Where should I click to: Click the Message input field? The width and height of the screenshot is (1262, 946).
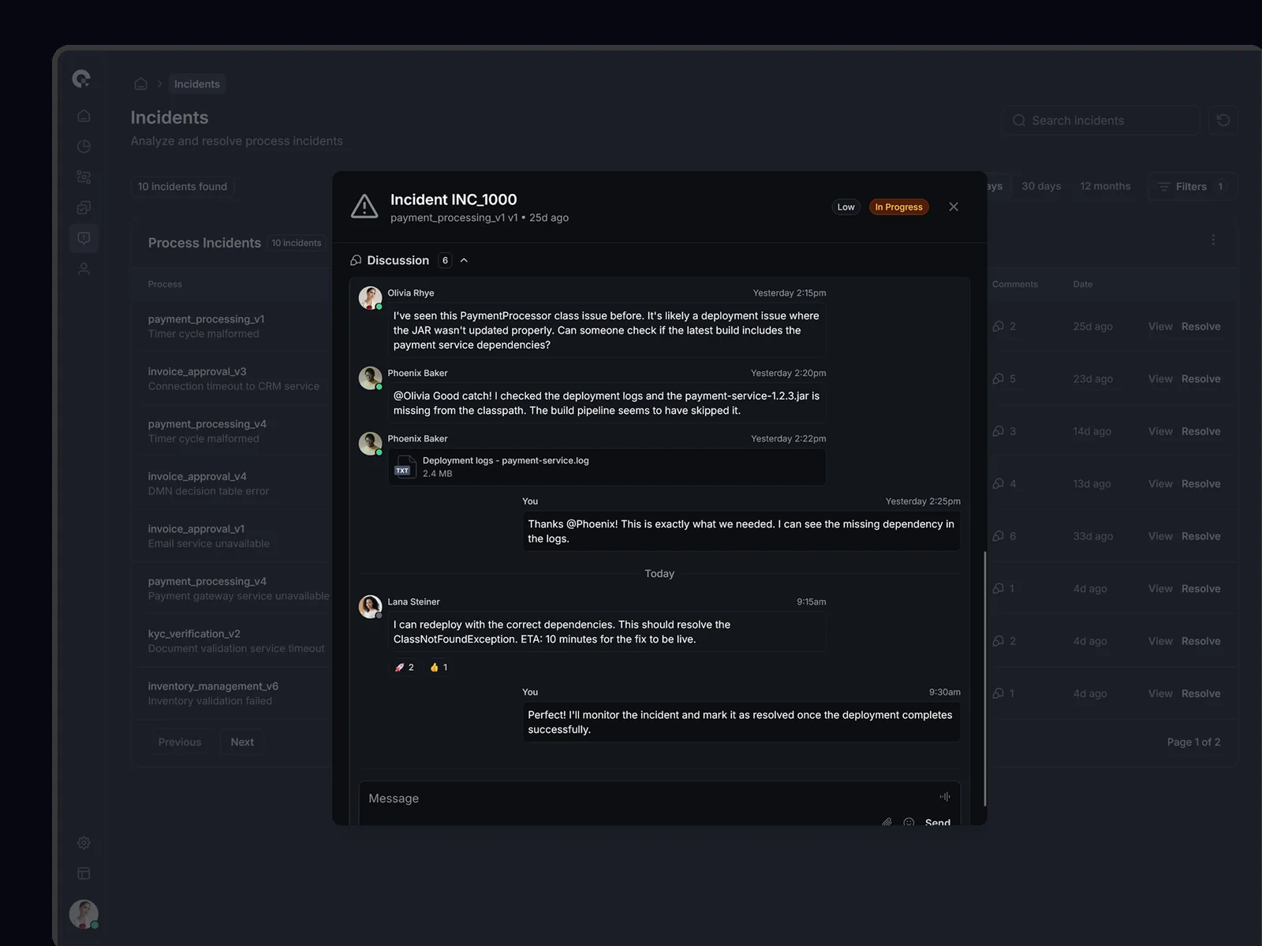tap(647, 799)
